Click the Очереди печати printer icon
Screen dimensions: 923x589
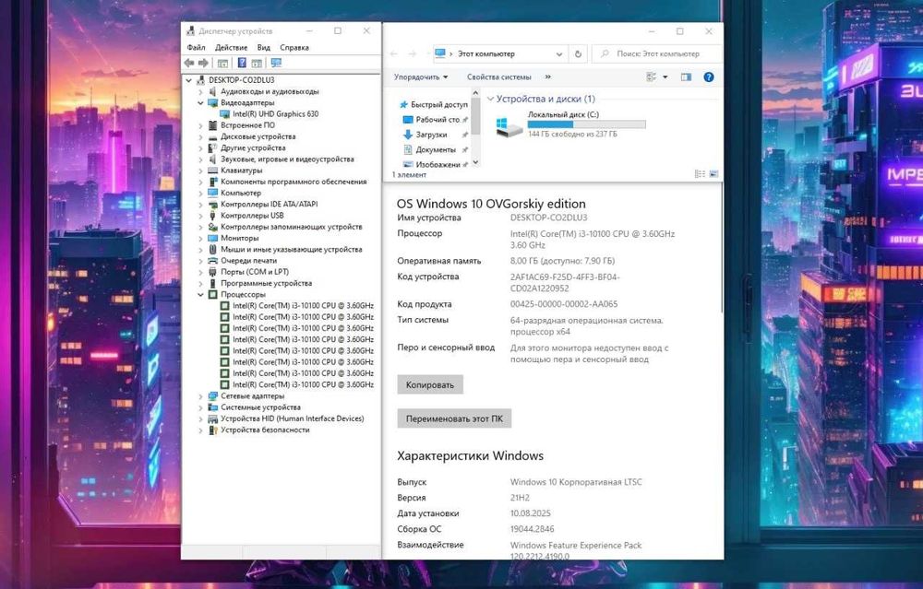[x=213, y=261]
